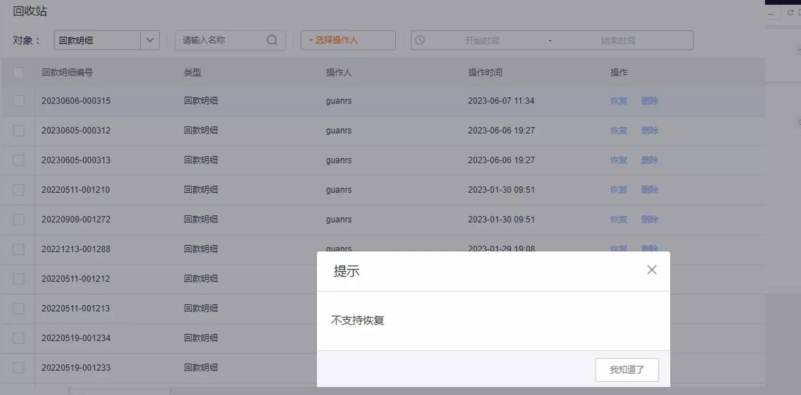Click record number 20230606-000315
The height and width of the screenshot is (395, 801).
(76, 101)
